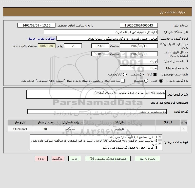Click the request creator field عباس مدنی
The width and height of the screenshot is (195, 188).
tap(107, 39)
